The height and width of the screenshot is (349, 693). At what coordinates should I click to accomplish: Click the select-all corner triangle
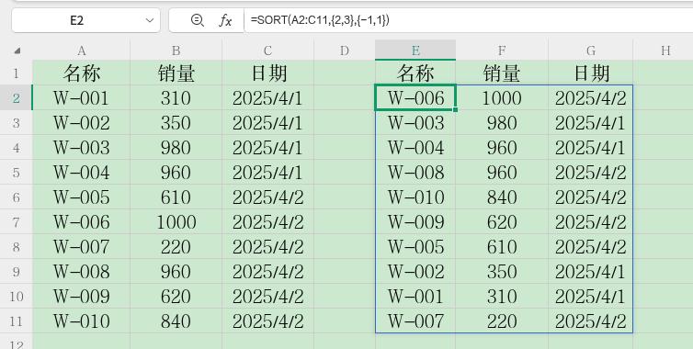pos(17,51)
